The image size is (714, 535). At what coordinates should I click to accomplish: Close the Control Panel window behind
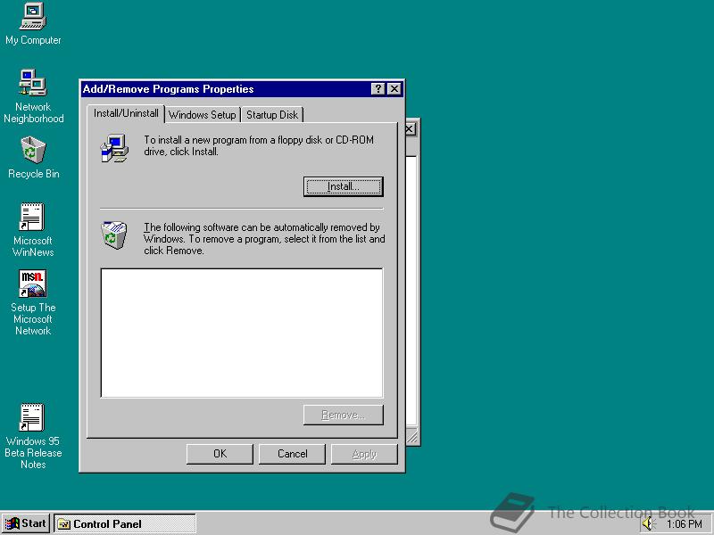tap(411, 129)
